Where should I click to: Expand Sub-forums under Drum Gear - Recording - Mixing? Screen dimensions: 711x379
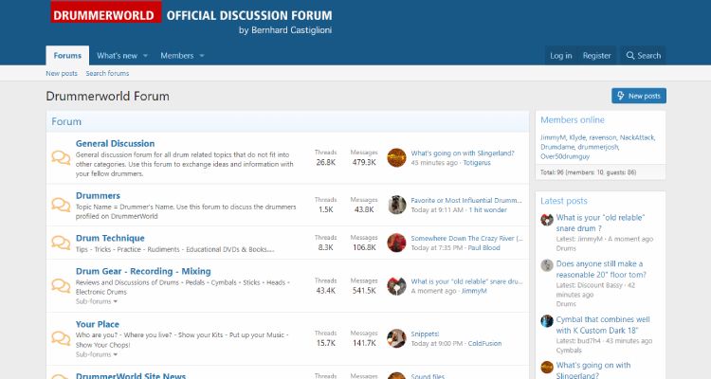(97, 301)
